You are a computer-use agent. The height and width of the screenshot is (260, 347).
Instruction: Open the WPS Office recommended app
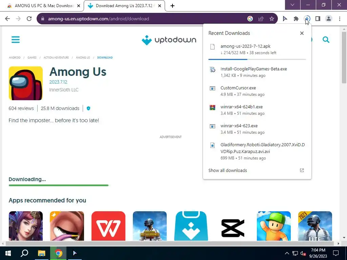point(108,226)
